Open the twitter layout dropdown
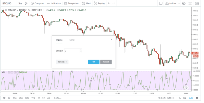Viewport: 204px width, 103px height. [x=172, y=3]
